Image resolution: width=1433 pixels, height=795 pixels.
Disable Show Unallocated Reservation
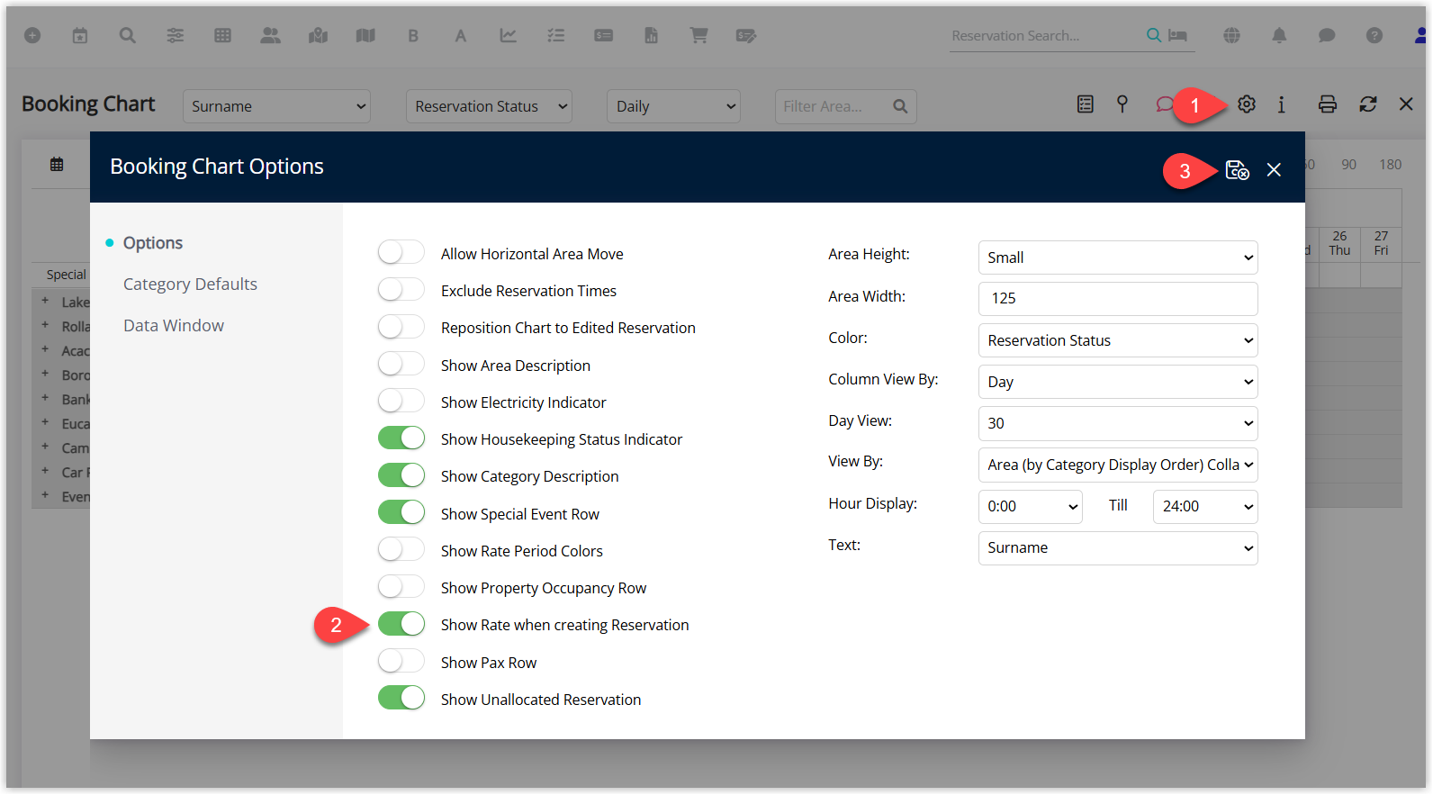tap(401, 698)
